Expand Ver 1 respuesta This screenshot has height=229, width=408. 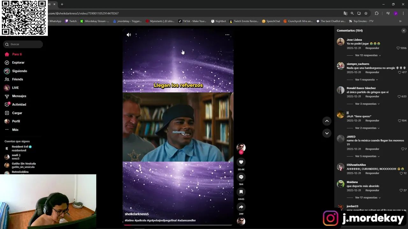click(366, 80)
